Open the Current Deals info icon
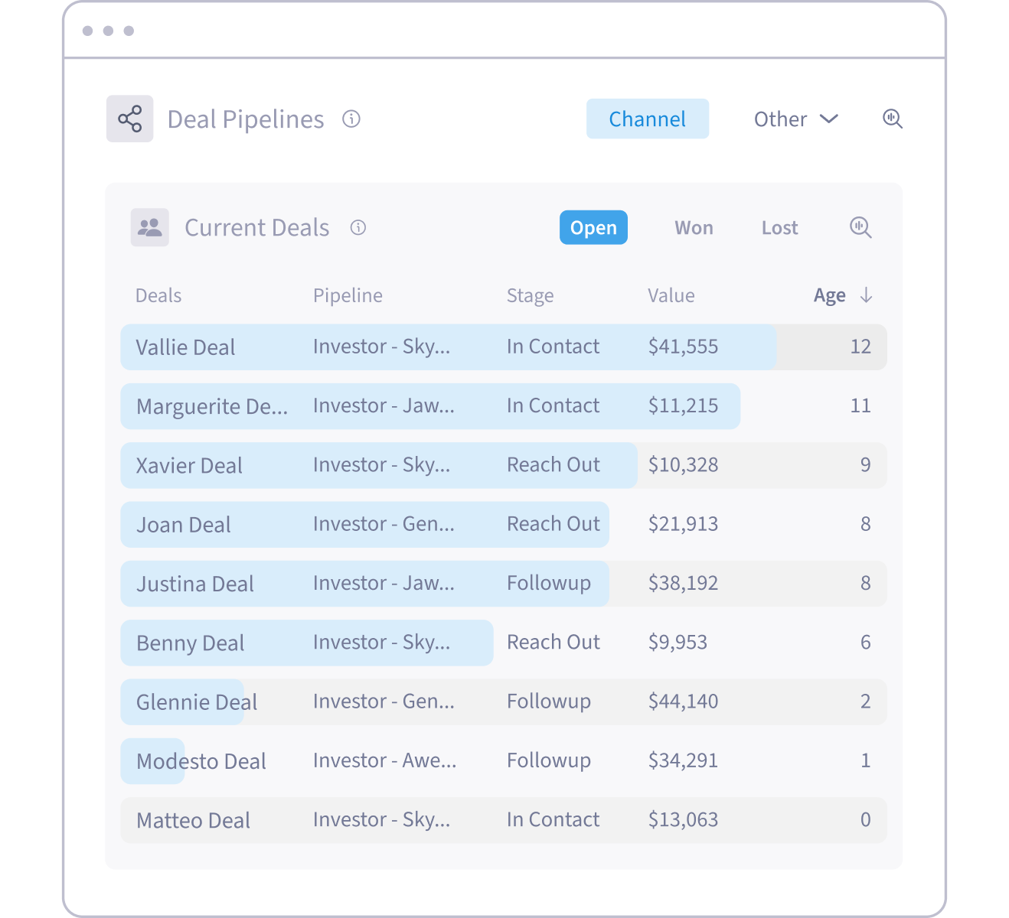 tap(358, 227)
